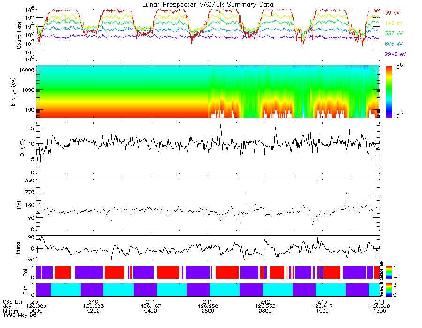Screen dimensions: 422x328
Task: Click the "1200" time tick label
Action: point(379,311)
